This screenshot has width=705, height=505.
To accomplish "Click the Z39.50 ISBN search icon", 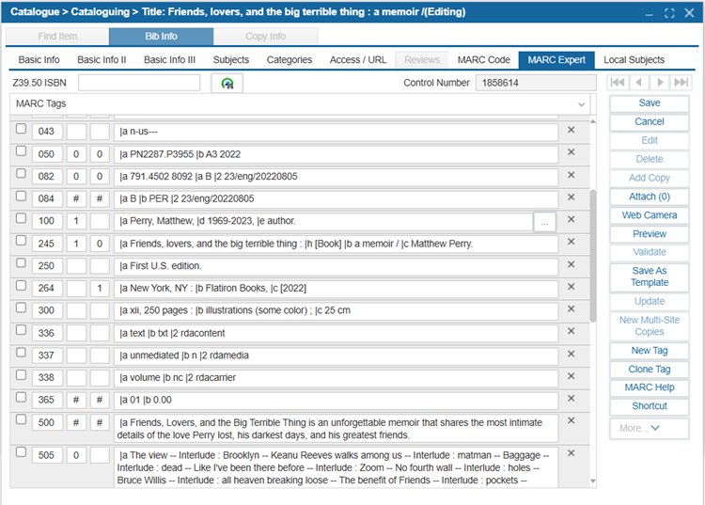I will [x=227, y=83].
